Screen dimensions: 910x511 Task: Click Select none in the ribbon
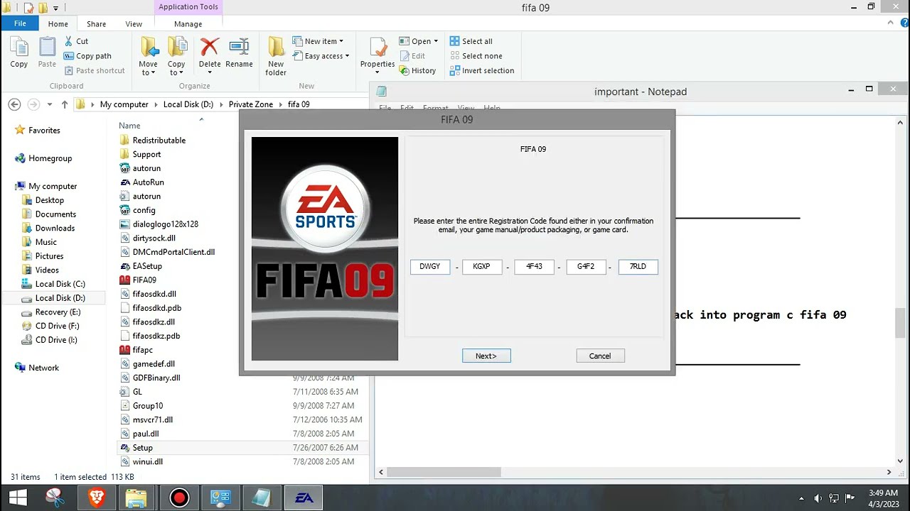click(476, 56)
